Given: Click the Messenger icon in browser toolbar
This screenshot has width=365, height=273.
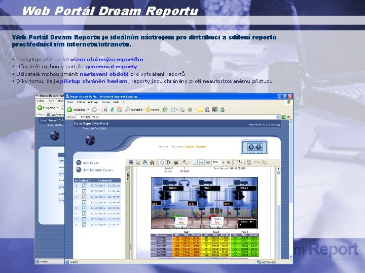Looking at the screenshot, I should click(222, 109).
